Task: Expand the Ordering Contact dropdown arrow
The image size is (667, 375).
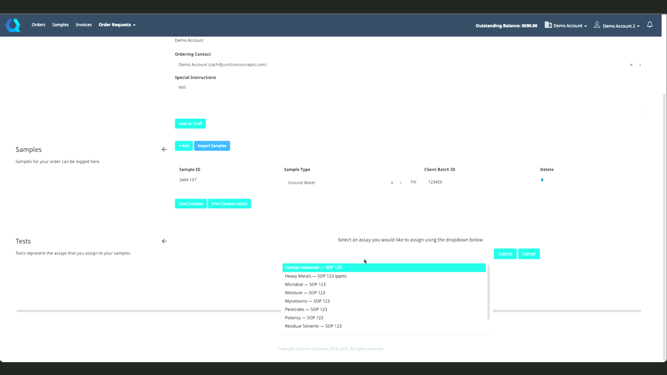Action: click(640, 65)
